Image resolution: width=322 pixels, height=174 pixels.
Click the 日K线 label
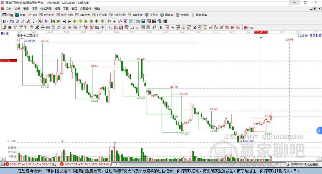(x=5, y=34)
